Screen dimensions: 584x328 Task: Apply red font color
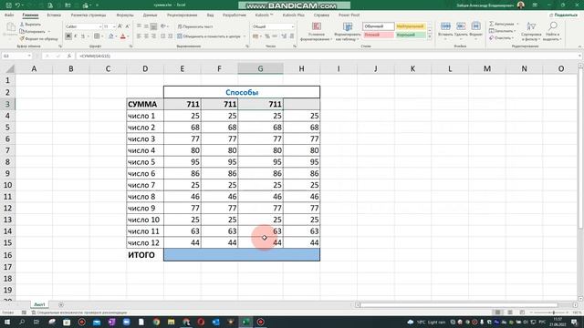(123, 36)
